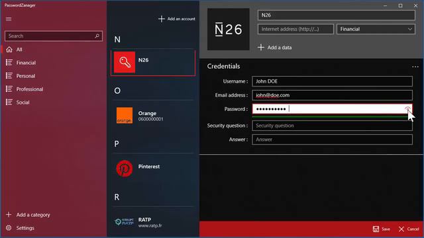
Task: Select the Orange account entry
Action: pos(153,116)
